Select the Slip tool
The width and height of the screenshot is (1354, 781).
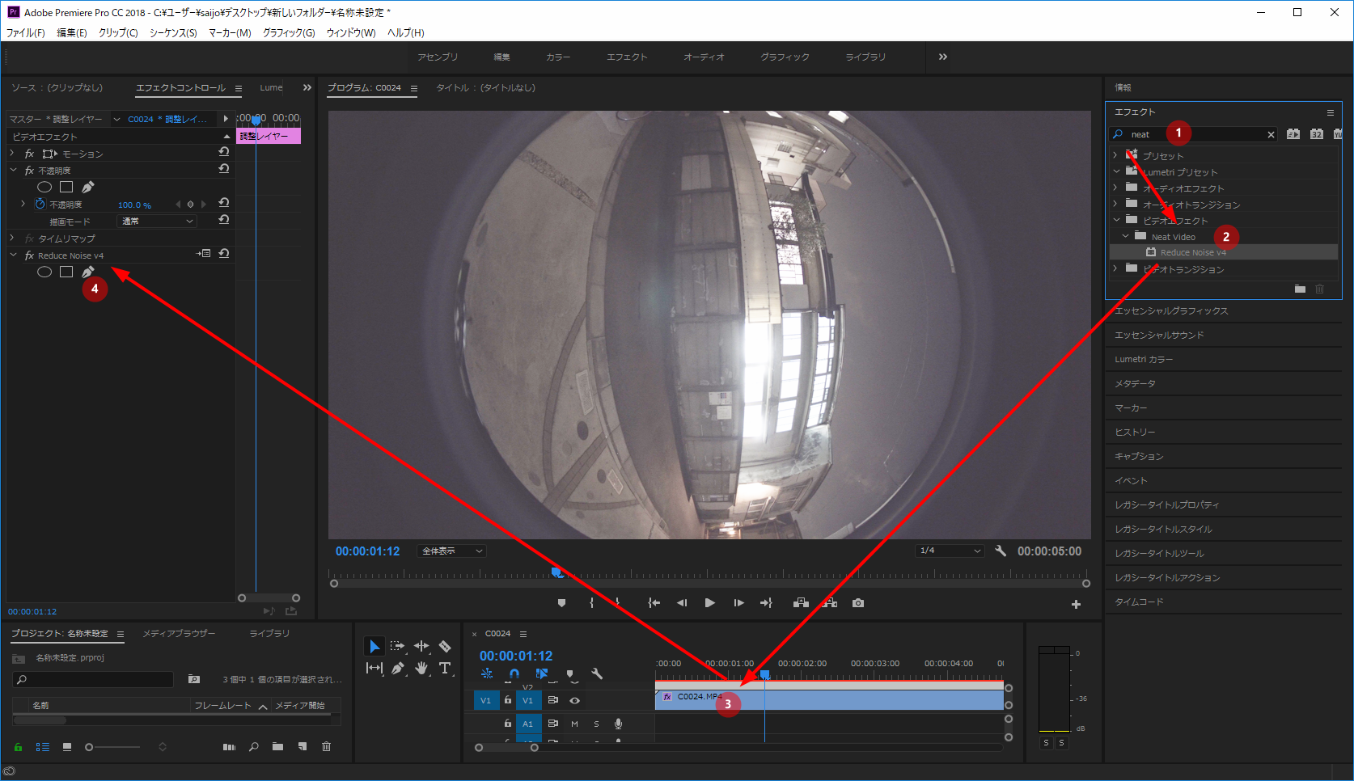click(x=374, y=668)
